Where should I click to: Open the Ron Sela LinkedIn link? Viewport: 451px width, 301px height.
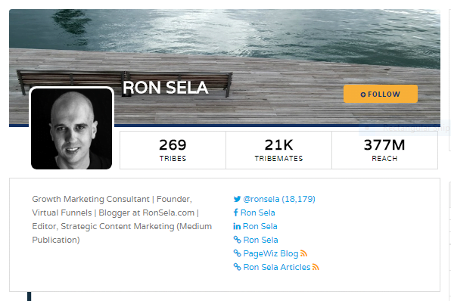(260, 226)
